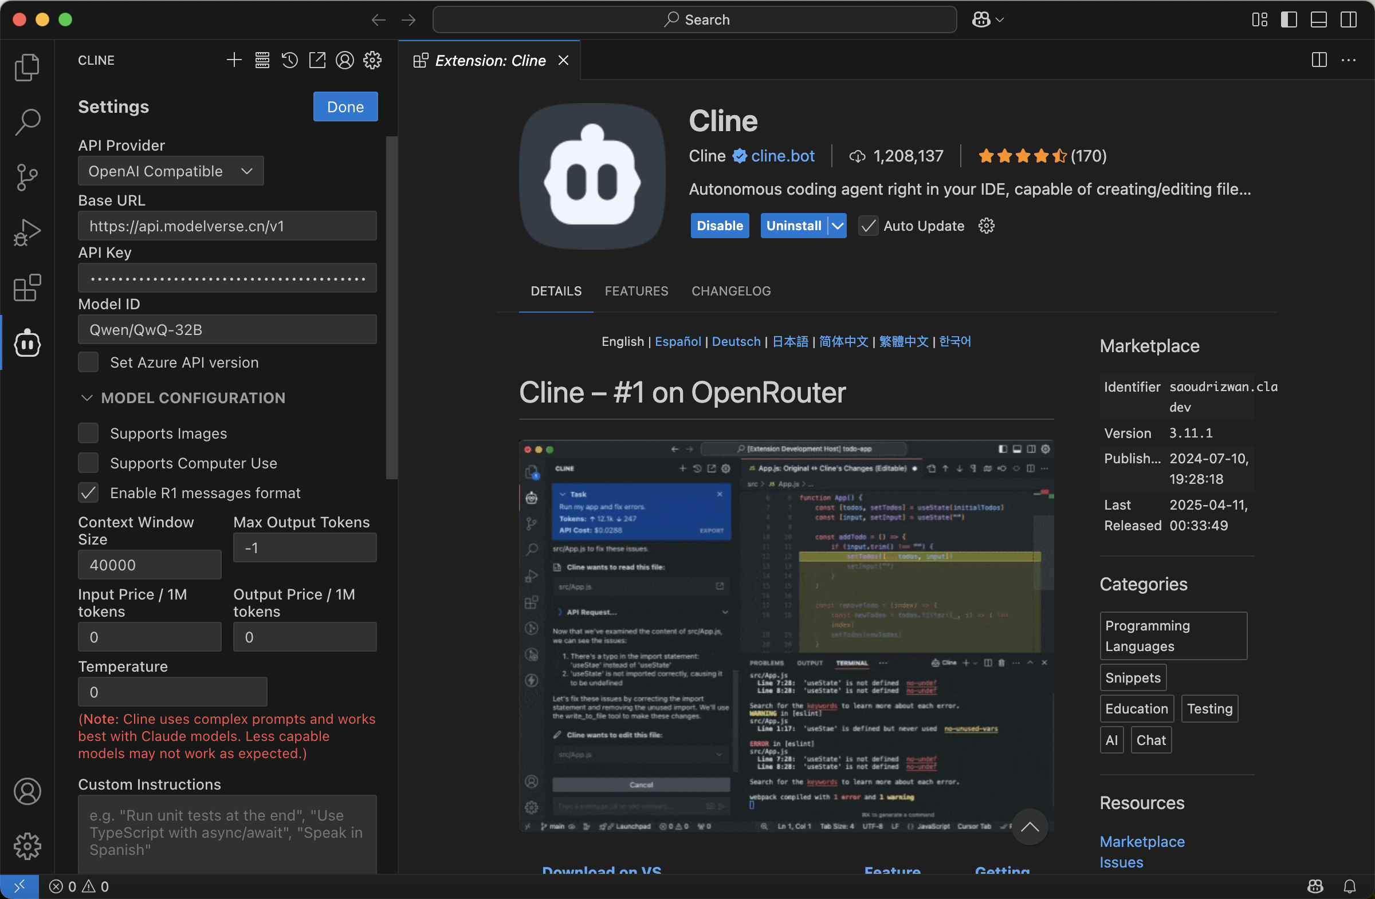The width and height of the screenshot is (1375, 899).
Task: Switch README language to Deutsch
Action: (x=736, y=341)
